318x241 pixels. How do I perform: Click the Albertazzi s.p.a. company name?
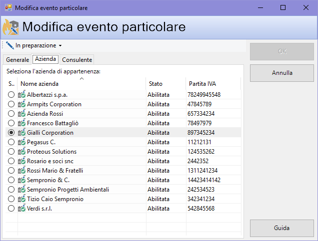tap(47, 95)
